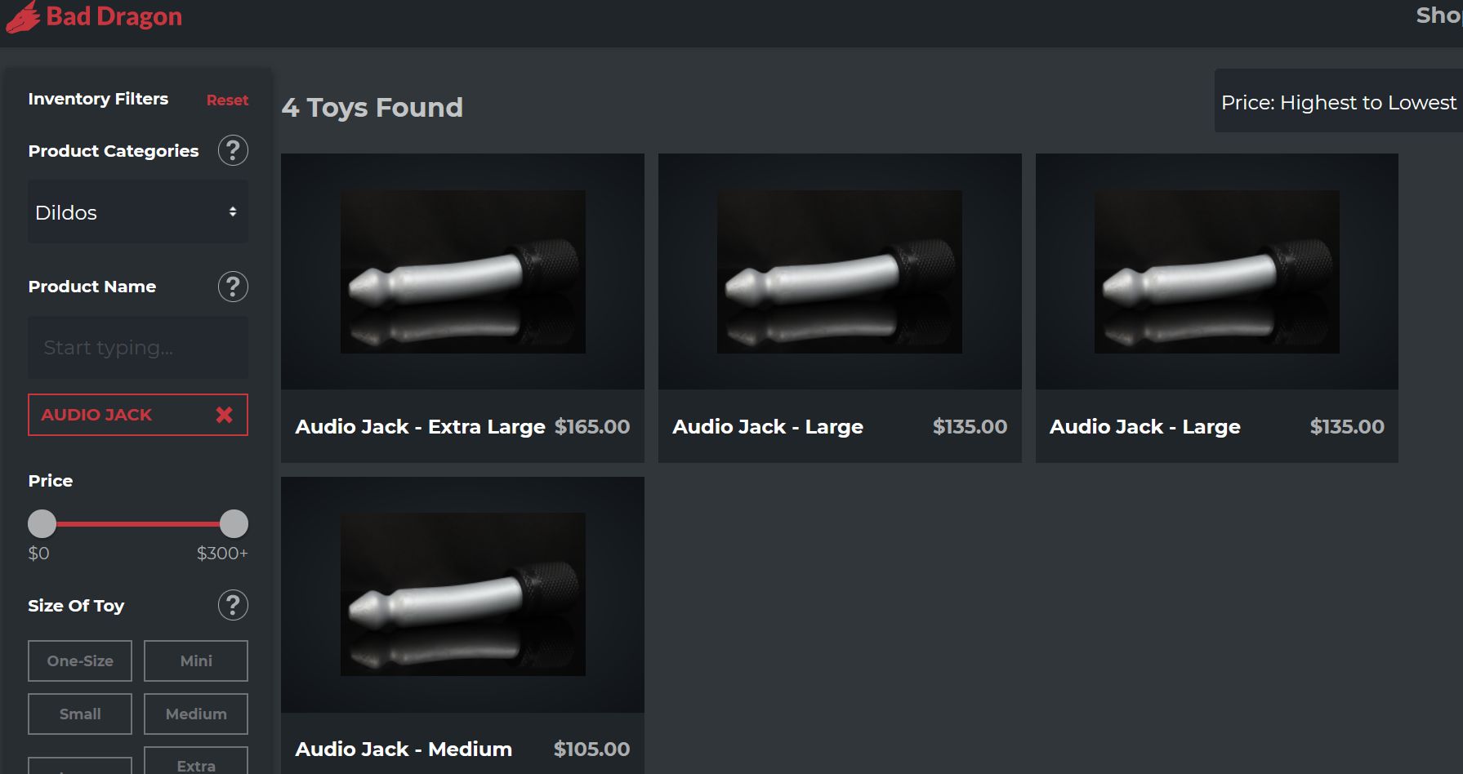Open Product Categories help question mark
Screen dimensions: 1463x774
point(233,150)
